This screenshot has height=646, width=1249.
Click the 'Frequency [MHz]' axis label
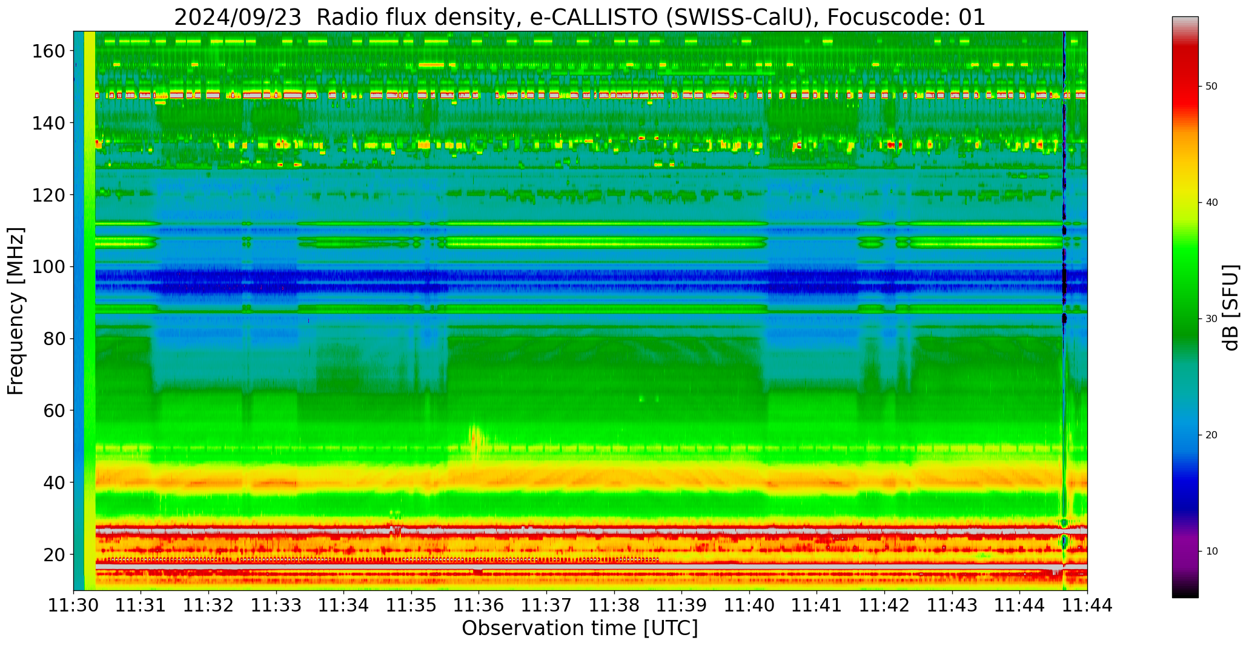point(16,311)
